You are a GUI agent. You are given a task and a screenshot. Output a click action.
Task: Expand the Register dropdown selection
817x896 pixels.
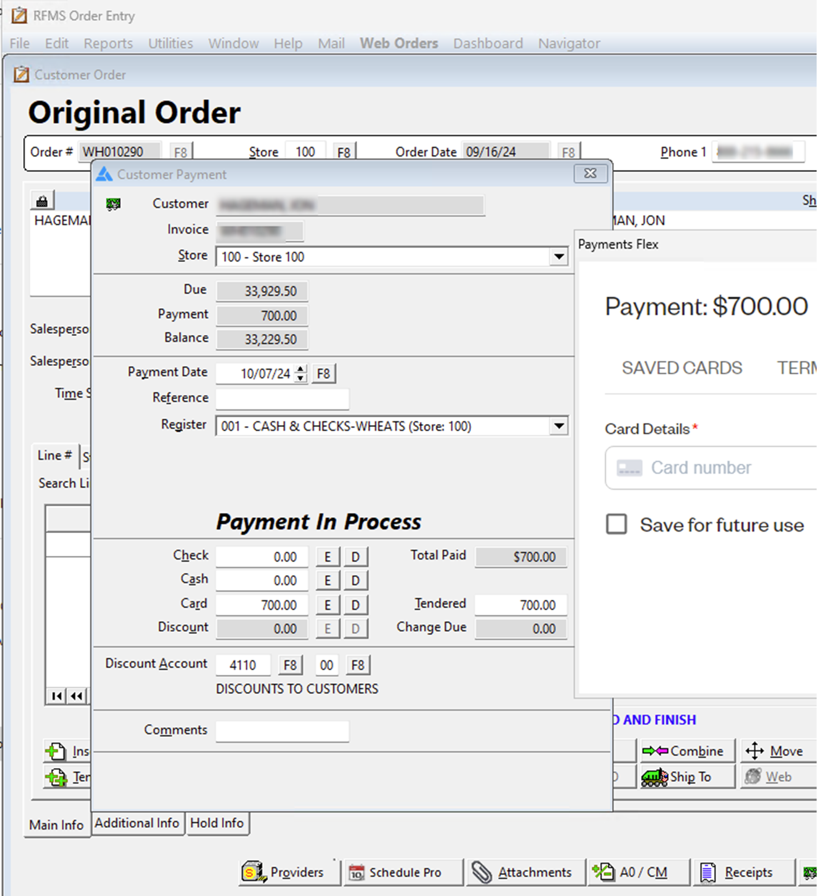pos(558,426)
